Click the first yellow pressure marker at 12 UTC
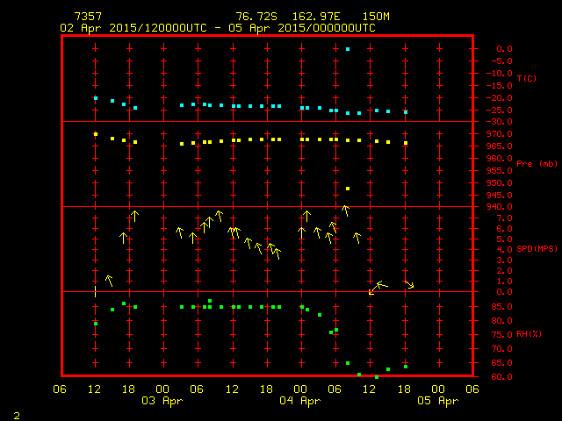The height and width of the screenshot is (421, 562). click(x=96, y=134)
